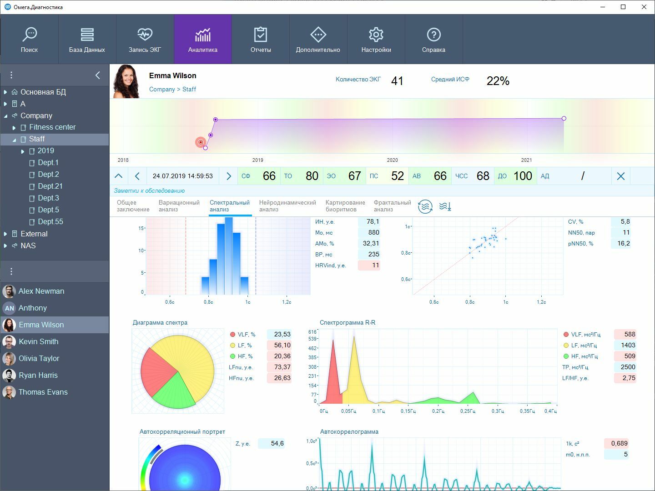
Task: Click the wave refresh icon
Action: coord(425,207)
